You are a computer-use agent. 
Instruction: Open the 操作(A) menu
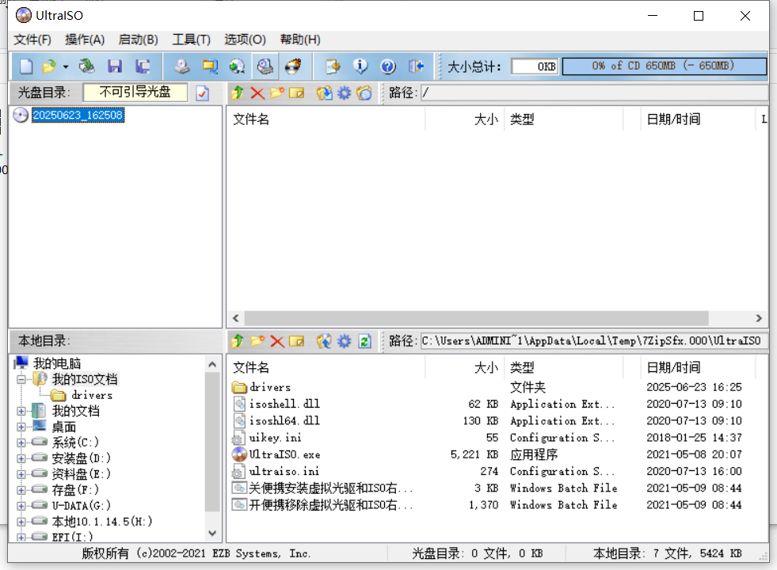click(x=85, y=39)
